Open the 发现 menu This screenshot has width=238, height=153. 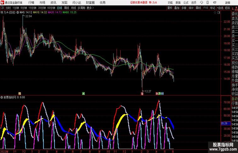64,3
